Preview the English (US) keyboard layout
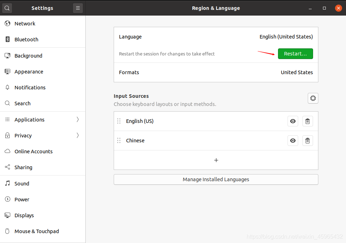The width and height of the screenshot is (346, 243). (x=293, y=121)
